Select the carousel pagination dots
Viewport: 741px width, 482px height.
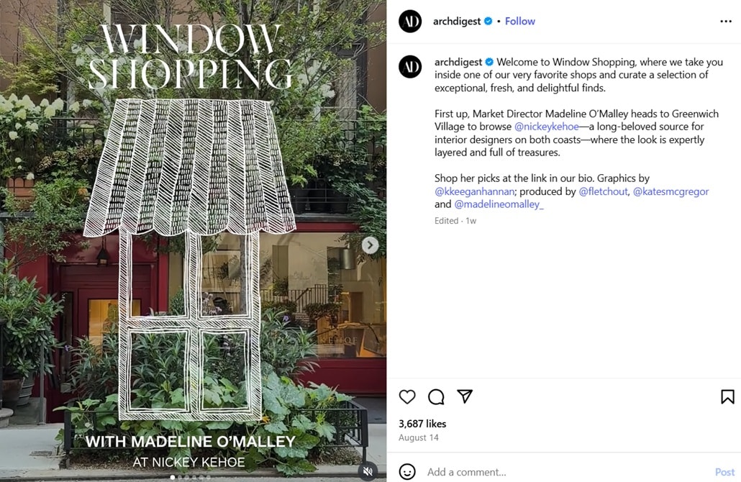[x=188, y=477]
